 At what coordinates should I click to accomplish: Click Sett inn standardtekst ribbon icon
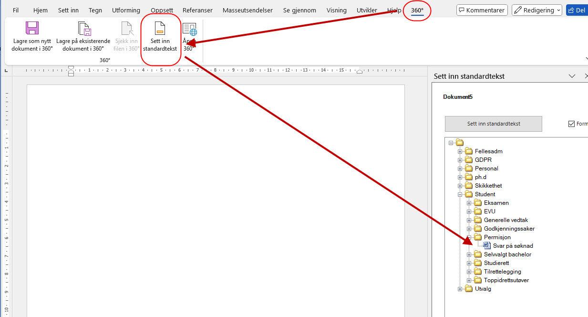(160, 36)
